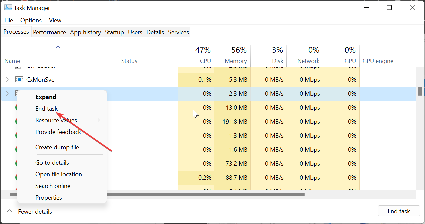
Task: Switch to the Startup tab
Action: (114, 32)
